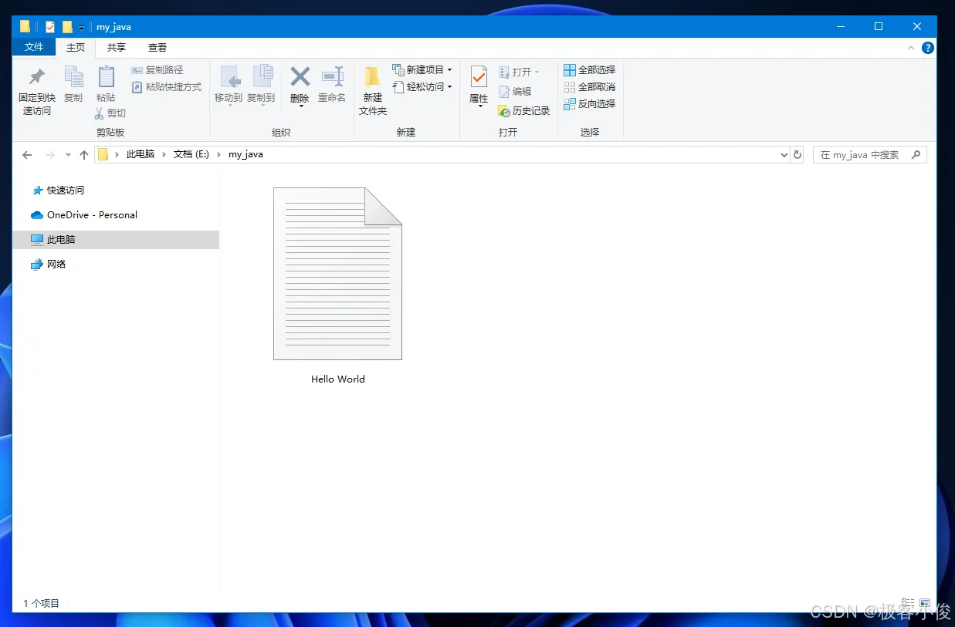This screenshot has width=955, height=627.
Task: Open Help via blue question mark
Action: coord(928,48)
